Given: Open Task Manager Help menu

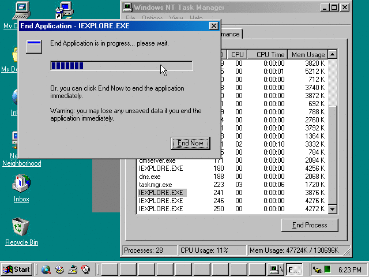Looking at the screenshot, I should pyautogui.click(x=196, y=18).
